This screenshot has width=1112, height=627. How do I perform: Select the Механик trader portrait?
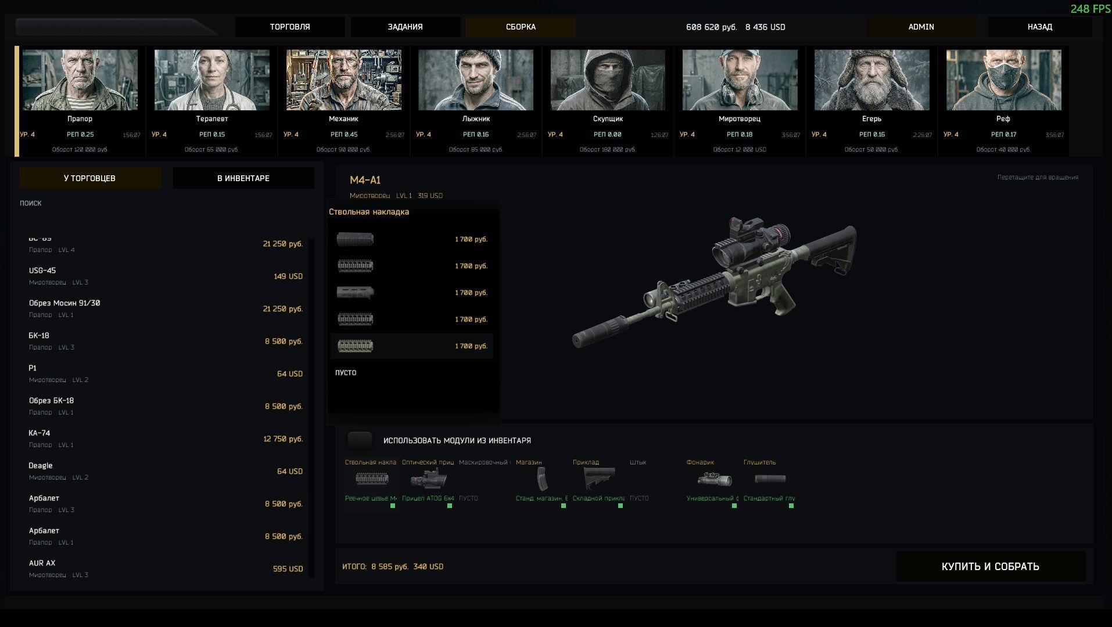(344, 80)
